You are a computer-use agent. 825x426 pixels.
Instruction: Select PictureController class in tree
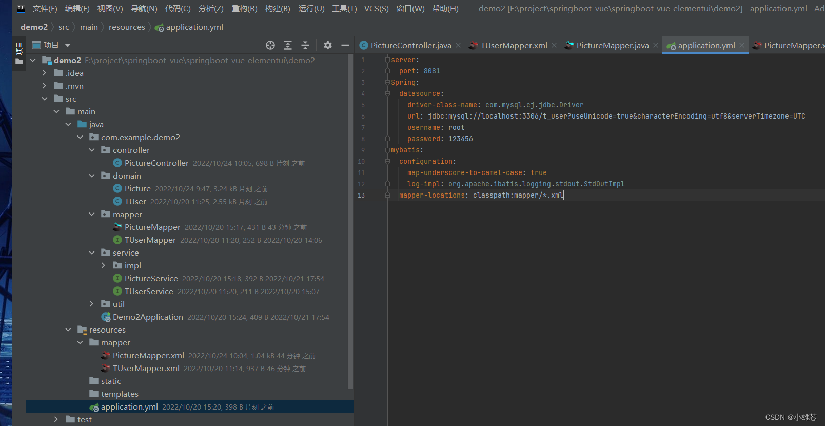point(156,163)
